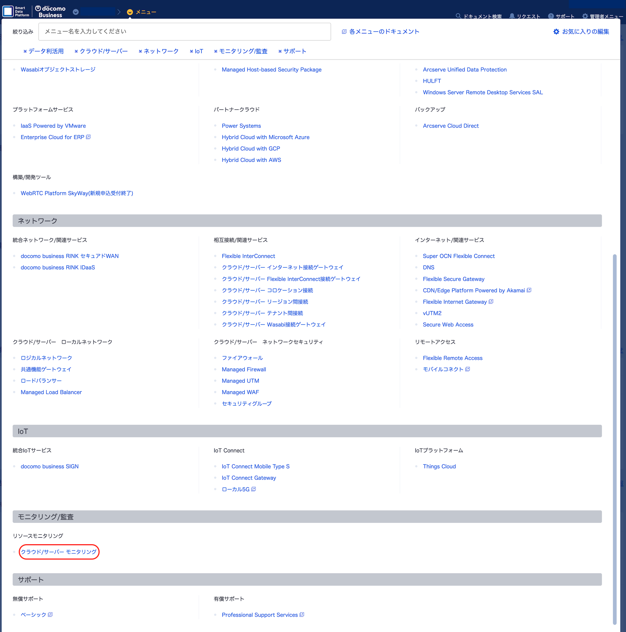
Task: Open 共通機能ゲートウェイ
Action: tap(46, 369)
